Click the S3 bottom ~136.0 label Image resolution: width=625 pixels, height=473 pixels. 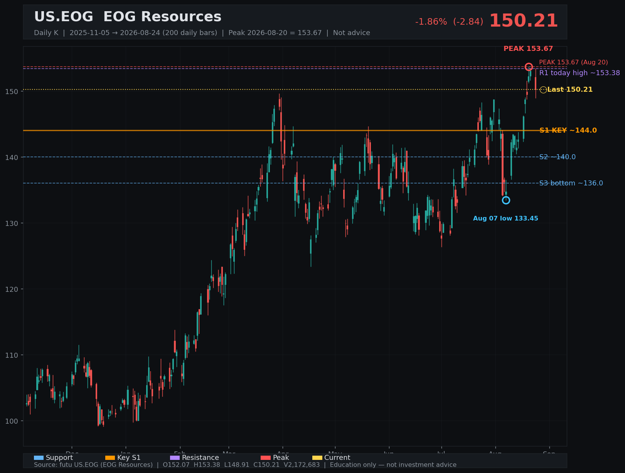point(571,183)
